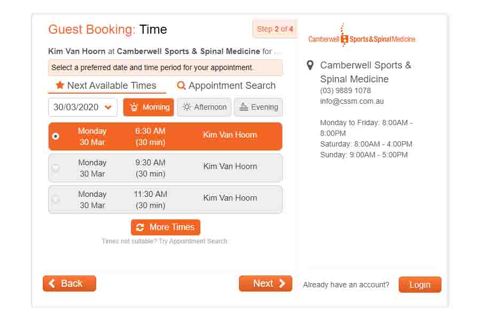Click the clinic name beside the location pin
This screenshot has height=321, width=481.
[366, 72]
